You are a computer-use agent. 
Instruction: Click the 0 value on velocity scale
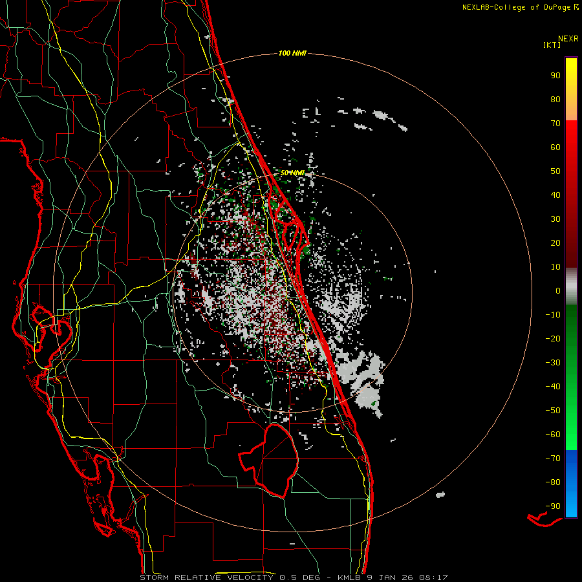[558, 291]
